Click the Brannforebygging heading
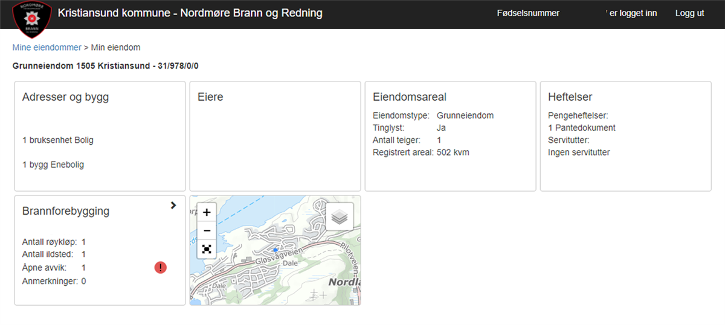 pyautogui.click(x=66, y=212)
